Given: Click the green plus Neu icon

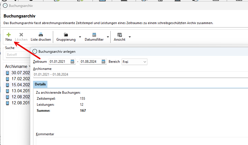Looking at the screenshot, I should coord(9,35).
